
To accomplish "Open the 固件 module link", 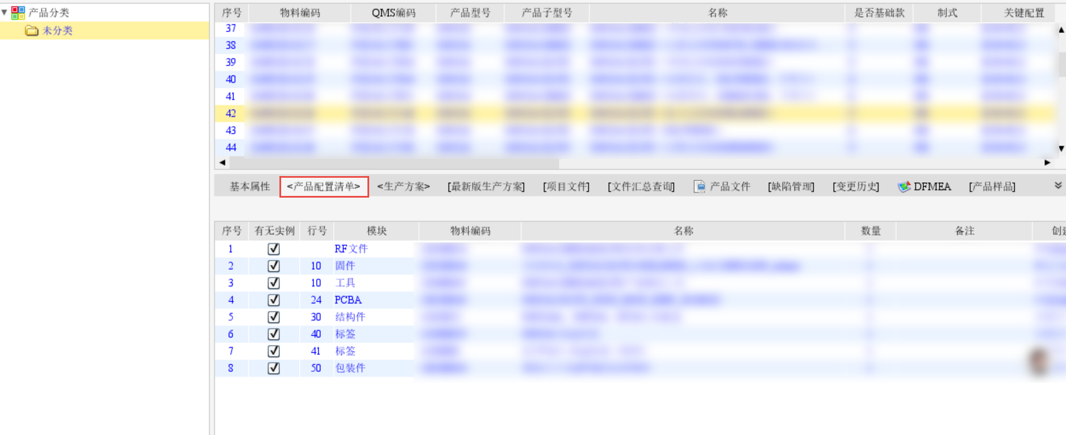I will (x=345, y=266).
